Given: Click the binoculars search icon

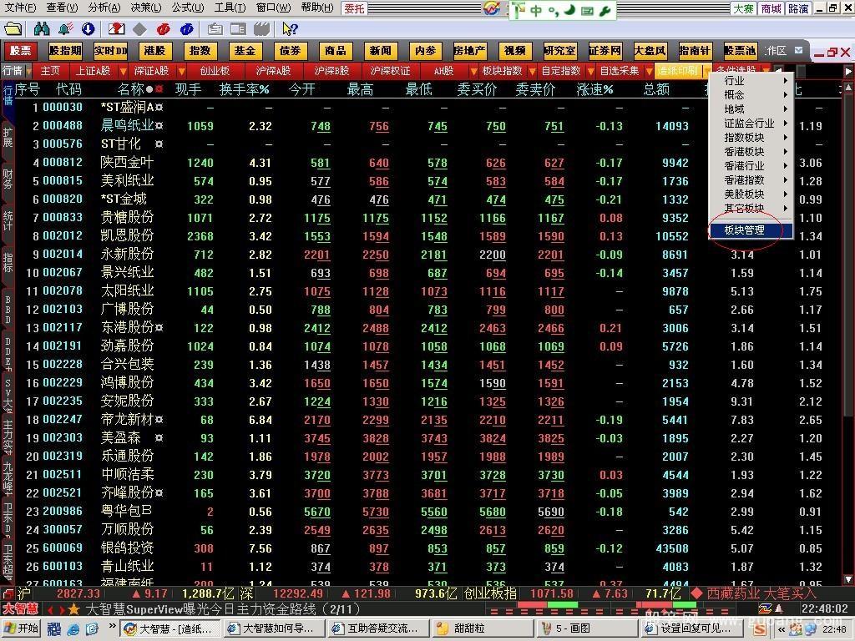Looking at the screenshot, I should 42,29.
